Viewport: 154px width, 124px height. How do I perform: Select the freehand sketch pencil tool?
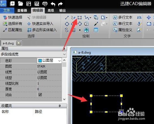click(73, 18)
